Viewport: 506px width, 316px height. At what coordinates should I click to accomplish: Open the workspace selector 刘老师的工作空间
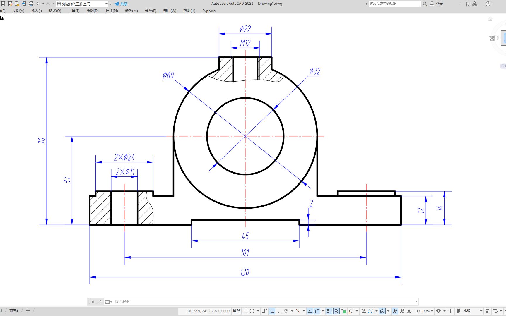click(82, 4)
